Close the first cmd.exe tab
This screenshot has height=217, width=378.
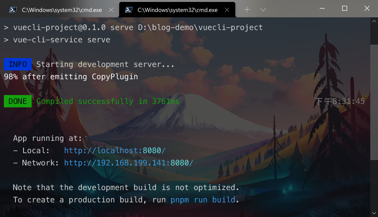click(111, 10)
